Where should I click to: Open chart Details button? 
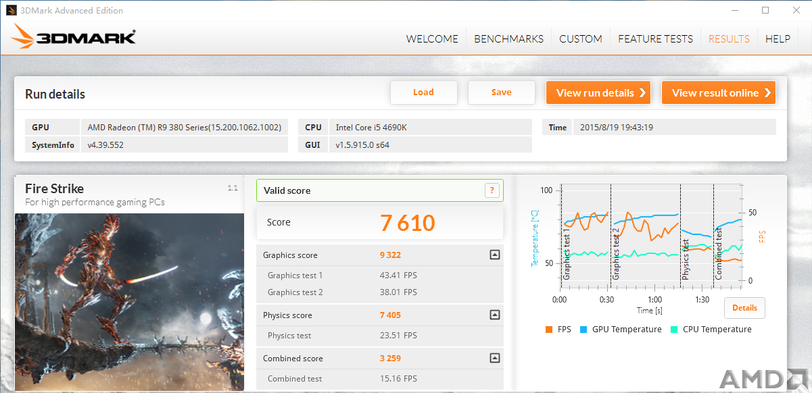[x=744, y=308]
